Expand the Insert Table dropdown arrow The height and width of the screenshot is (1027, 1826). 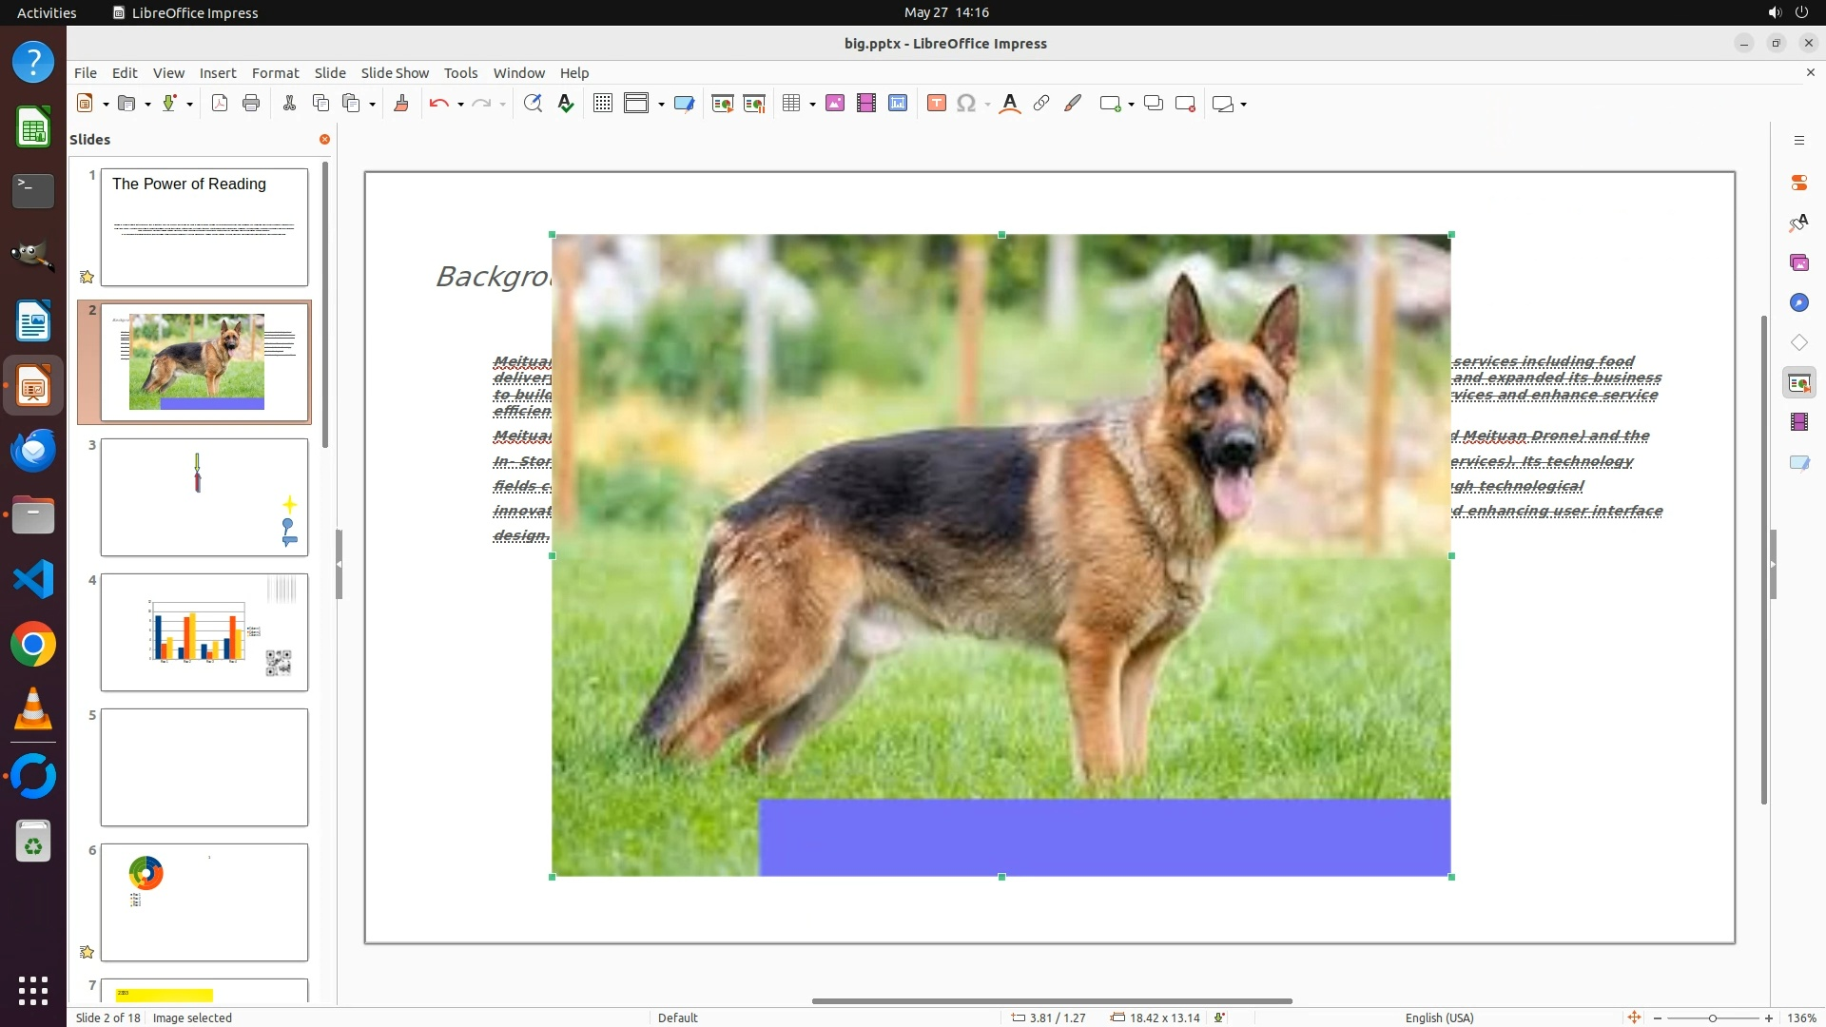coord(812,105)
